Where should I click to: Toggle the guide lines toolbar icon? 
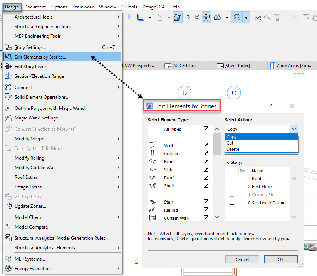pyautogui.click(x=178, y=17)
